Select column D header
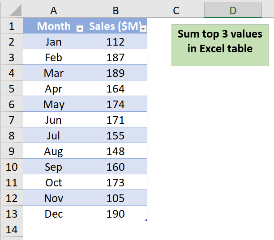 point(233,10)
